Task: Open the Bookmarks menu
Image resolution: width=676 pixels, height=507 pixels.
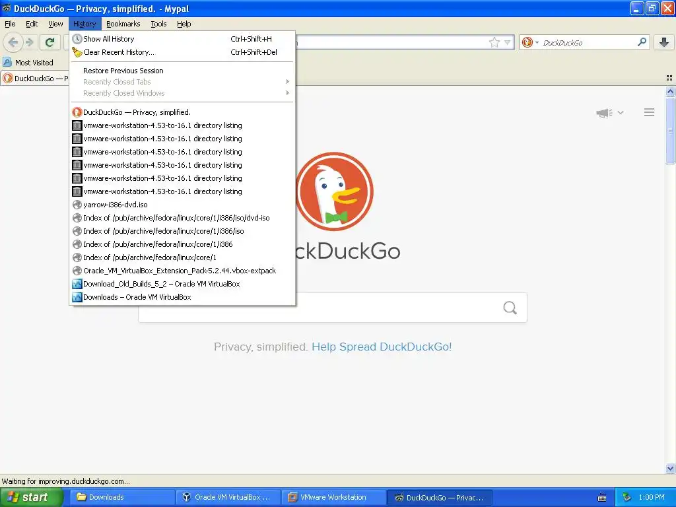Action: [x=123, y=24]
